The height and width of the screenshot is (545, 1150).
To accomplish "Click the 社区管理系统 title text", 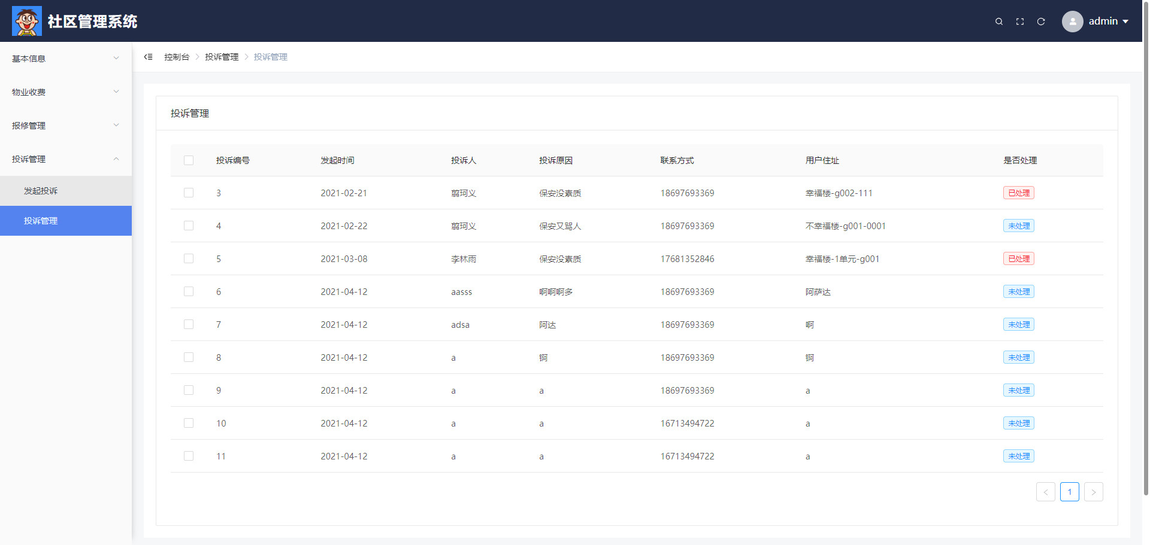I will point(93,22).
